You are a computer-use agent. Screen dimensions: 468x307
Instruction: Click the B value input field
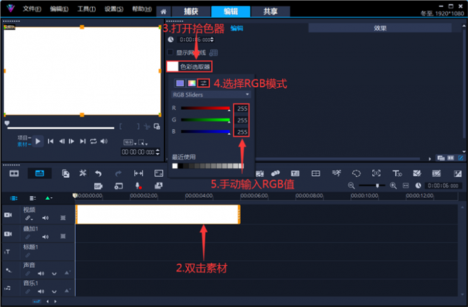coord(242,132)
